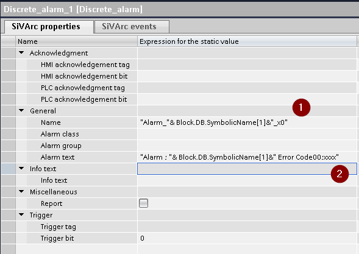The width and height of the screenshot is (359, 254).
Task: Click the Expression for the static value header
Action: (247, 41)
